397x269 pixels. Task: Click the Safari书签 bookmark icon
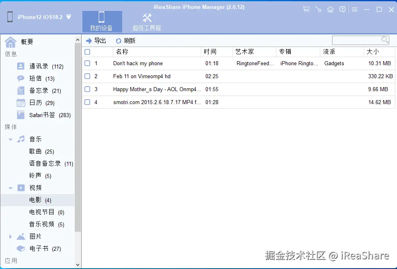[21, 115]
